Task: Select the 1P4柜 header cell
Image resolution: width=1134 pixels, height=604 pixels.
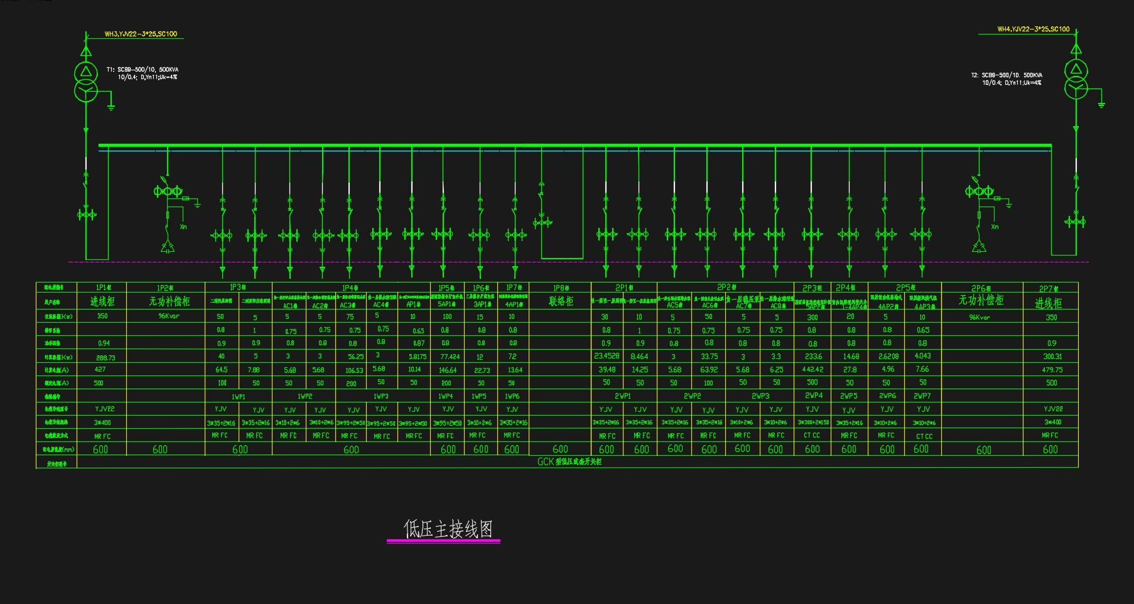Action: click(x=350, y=288)
